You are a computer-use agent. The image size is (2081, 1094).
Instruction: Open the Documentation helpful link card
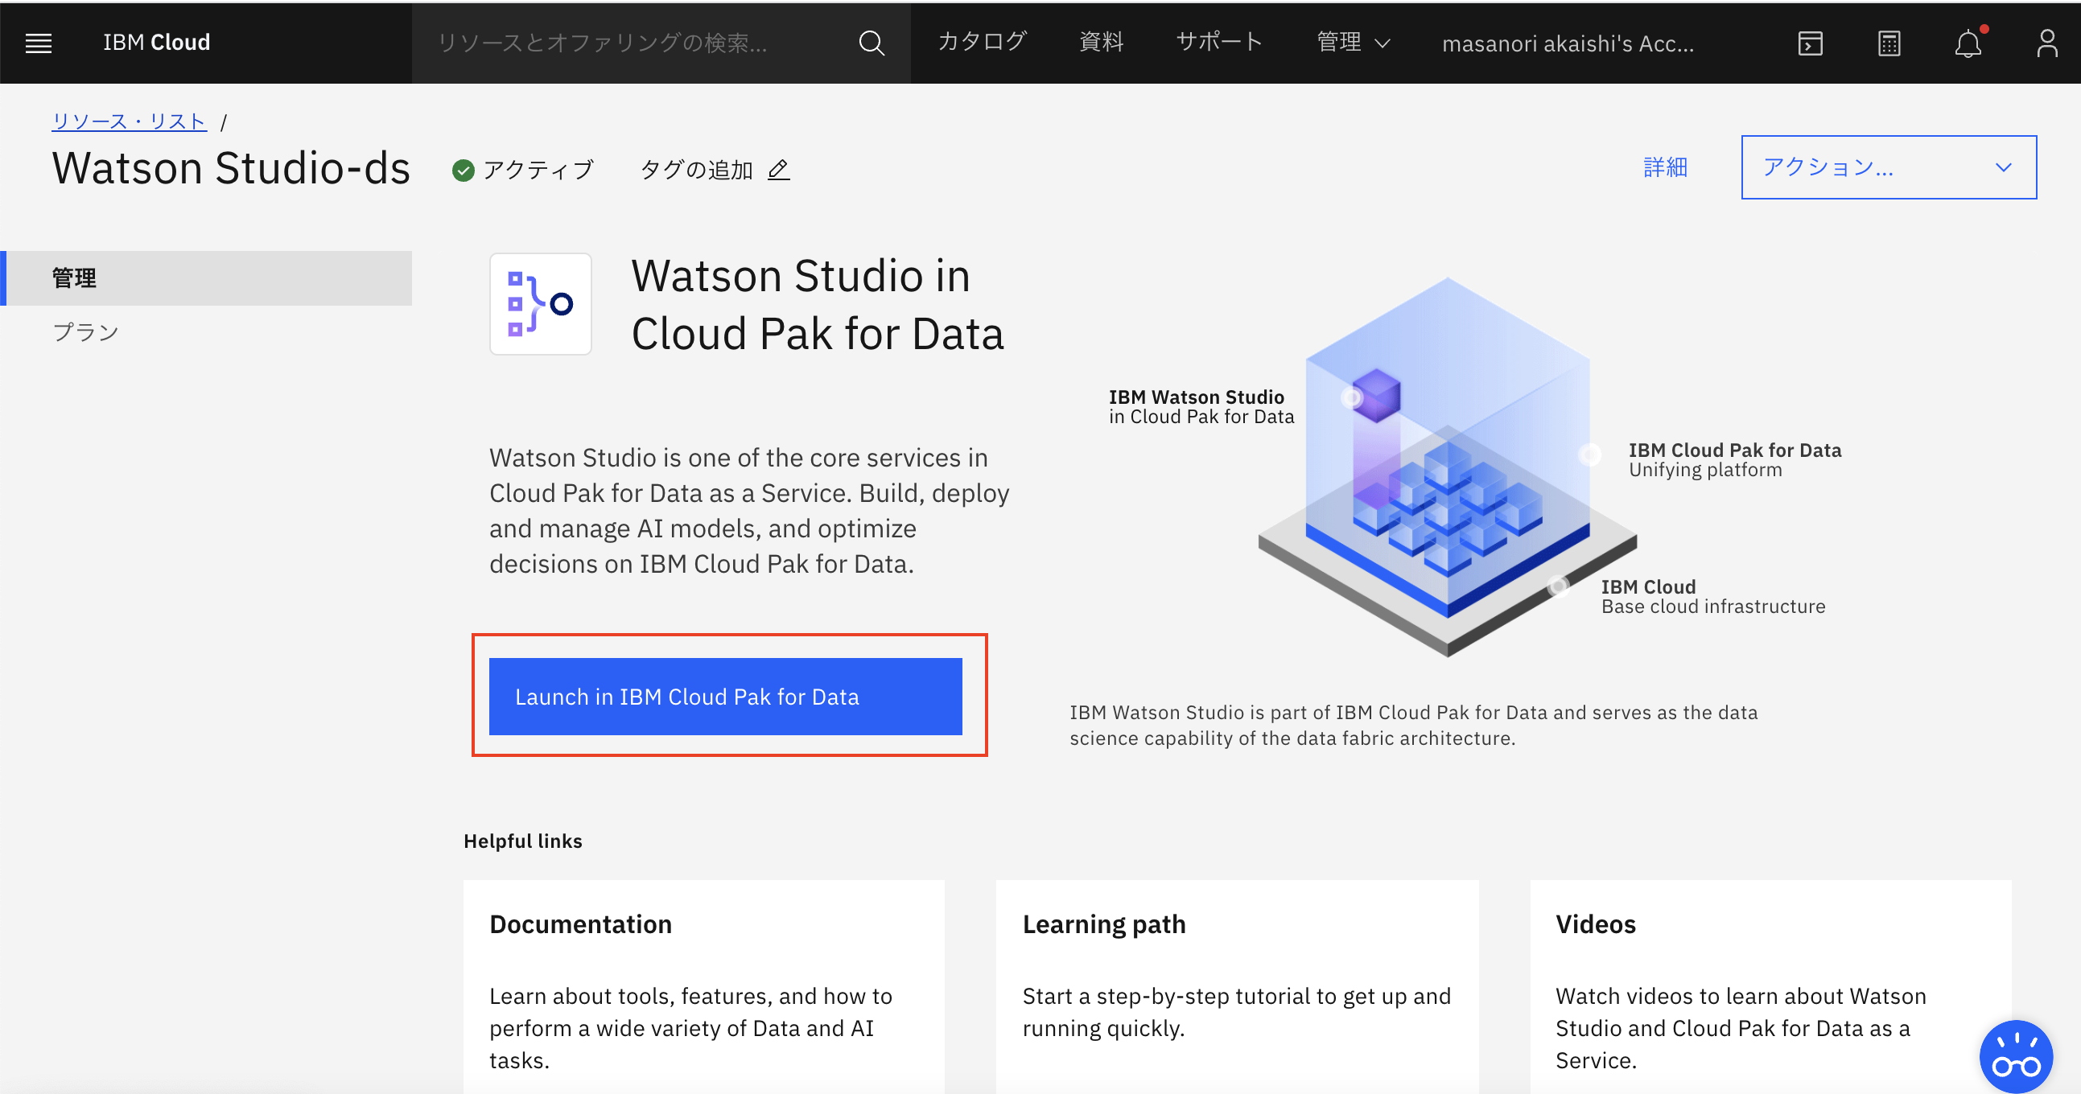(x=703, y=985)
